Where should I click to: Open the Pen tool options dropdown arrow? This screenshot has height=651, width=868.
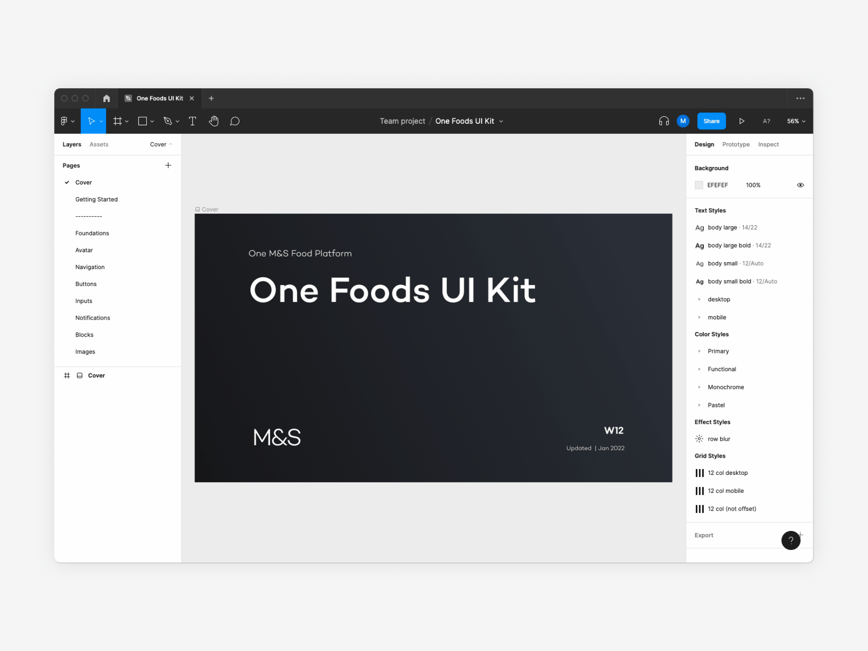pyautogui.click(x=177, y=121)
